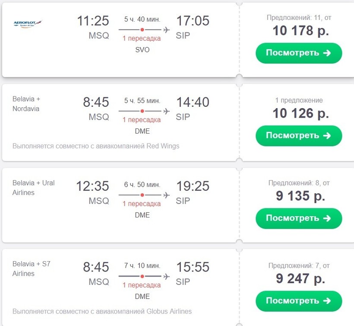Click the airplane icon on the Belavia + Nordavia route
This screenshot has height=326, width=354.
pos(166,111)
